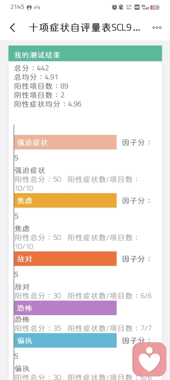This screenshot has width=170, height=380.
Task: Tap the 阳性项目数：89 text
Action: pos(41,86)
